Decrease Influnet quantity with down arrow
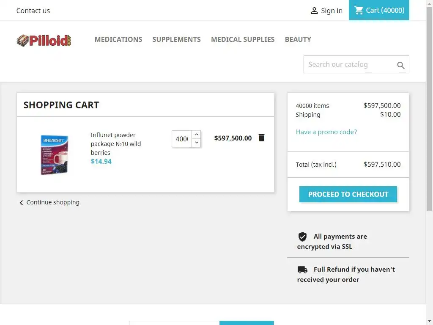This screenshot has width=433, height=325. (x=197, y=143)
